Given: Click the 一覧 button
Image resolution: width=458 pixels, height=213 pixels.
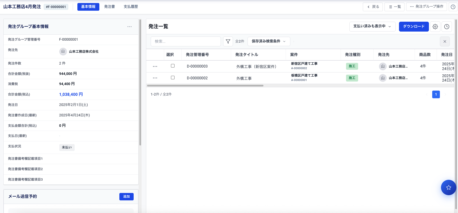Looking at the screenshot, I should [x=395, y=7].
